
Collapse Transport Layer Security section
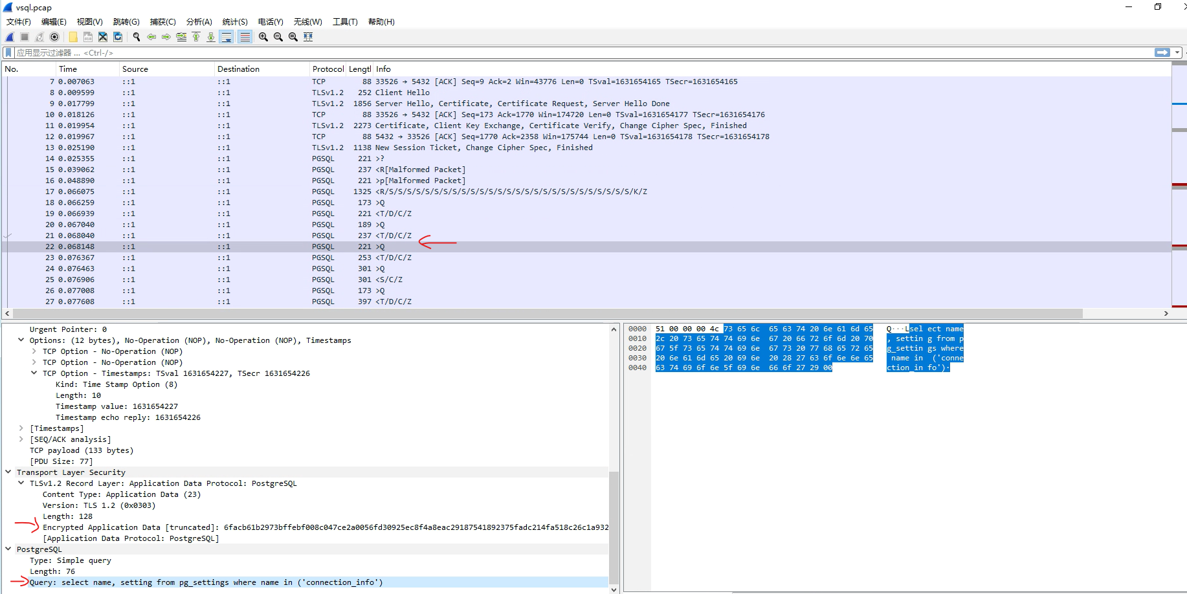point(8,472)
